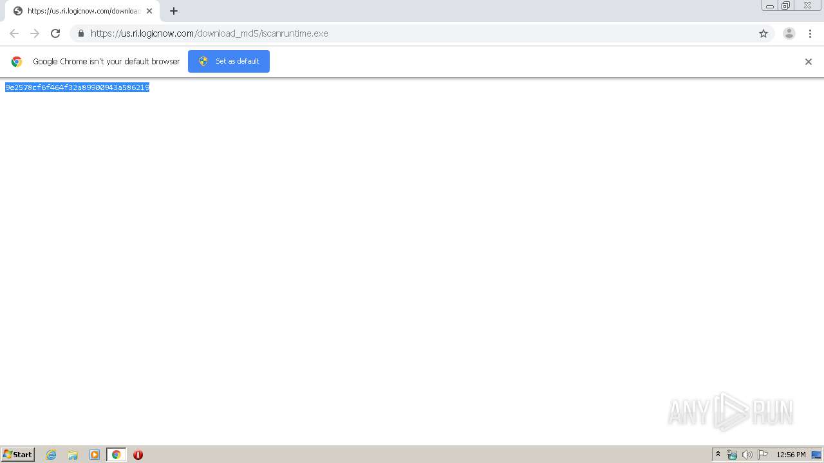
Task: Restore down the Chrome window
Action: click(x=786, y=6)
